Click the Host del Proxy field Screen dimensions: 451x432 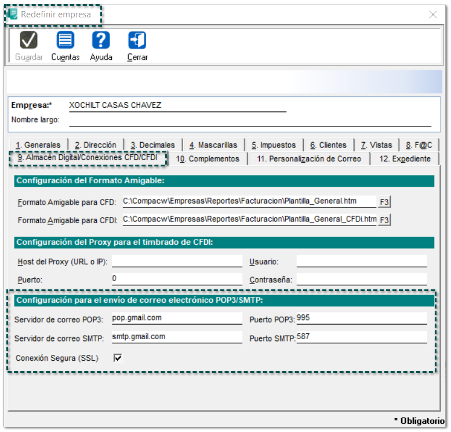pos(177,262)
